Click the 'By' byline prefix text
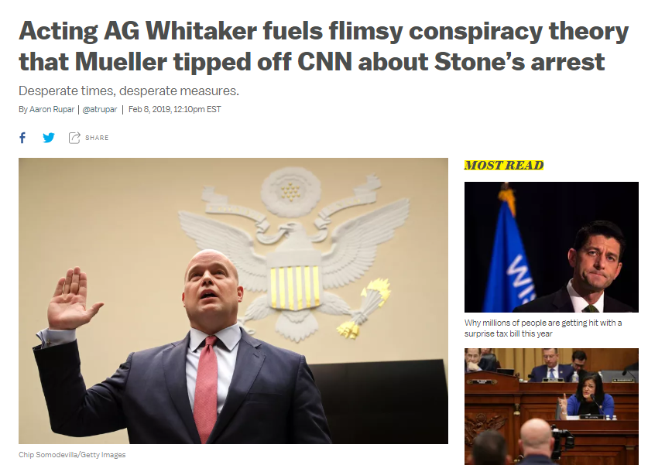 coord(22,109)
